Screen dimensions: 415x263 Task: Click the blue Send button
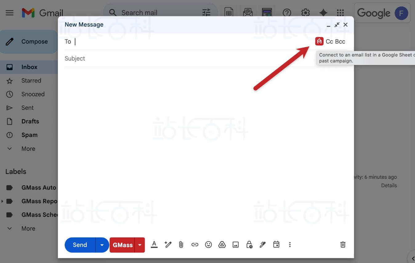80,245
